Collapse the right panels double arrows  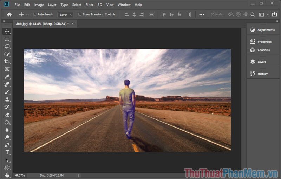(277, 21)
